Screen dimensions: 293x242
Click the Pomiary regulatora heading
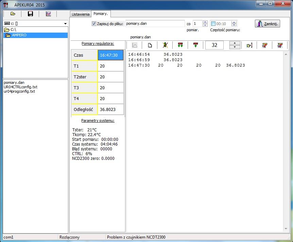pyautogui.click(x=98, y=43)
